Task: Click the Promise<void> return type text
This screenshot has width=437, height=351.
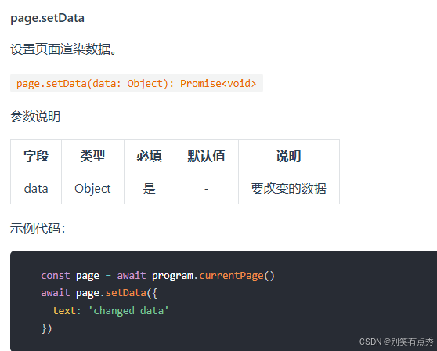Action: click(x=218, y=83)
